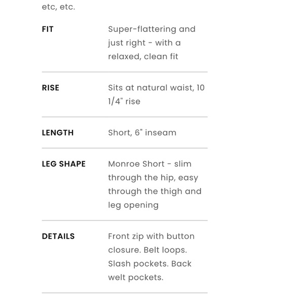Click the 'leg opening' text

(133, 205)
